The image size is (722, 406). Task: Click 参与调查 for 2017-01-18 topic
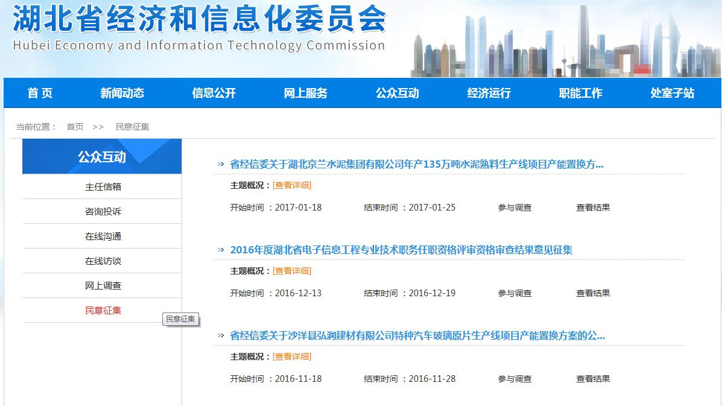(515, 208)
